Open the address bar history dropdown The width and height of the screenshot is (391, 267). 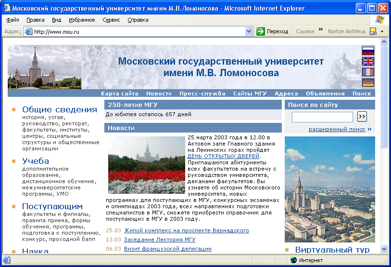point(249,31)
